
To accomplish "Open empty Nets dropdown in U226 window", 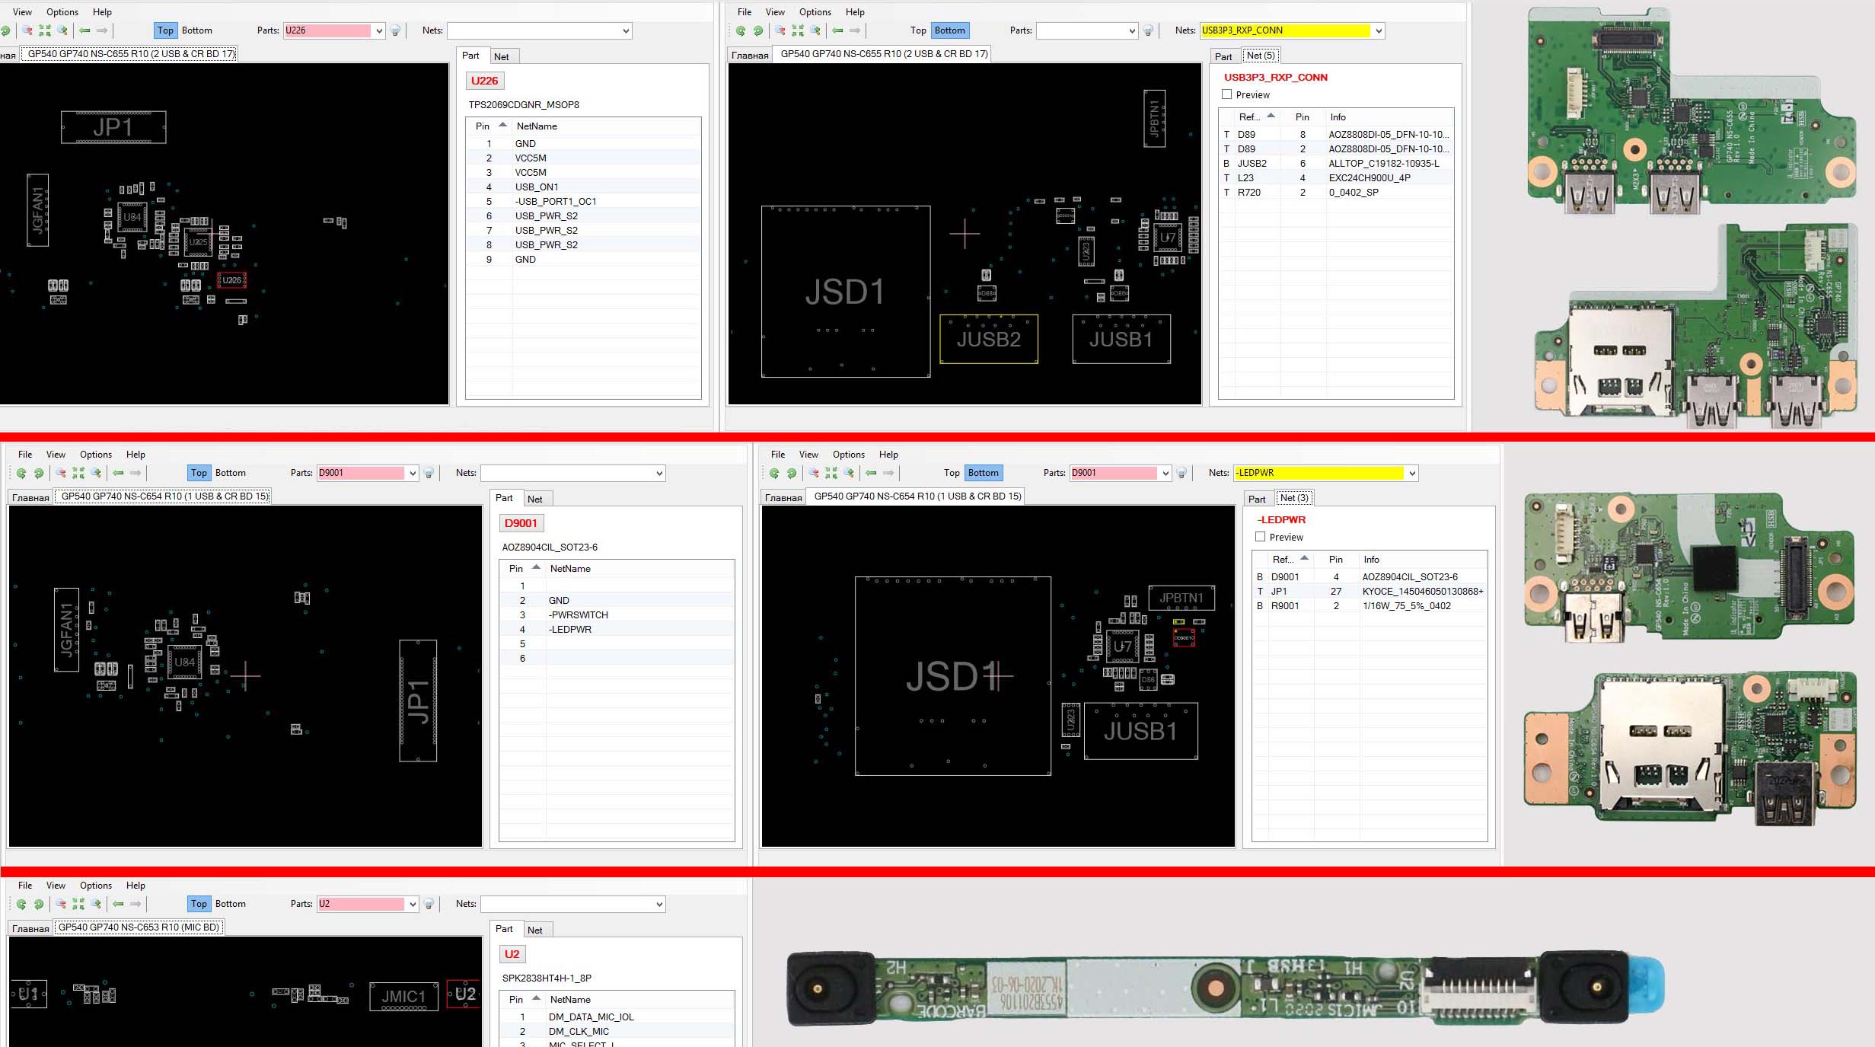I will click(x=627, y=30).
